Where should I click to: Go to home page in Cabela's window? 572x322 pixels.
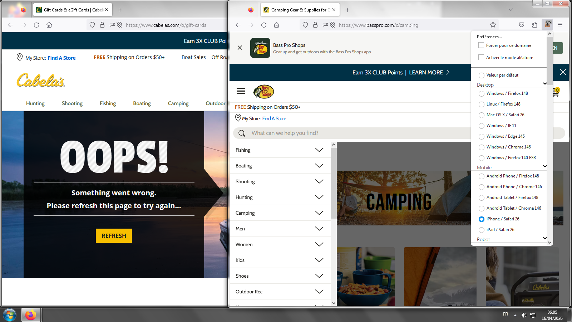[x=49, y=25]
